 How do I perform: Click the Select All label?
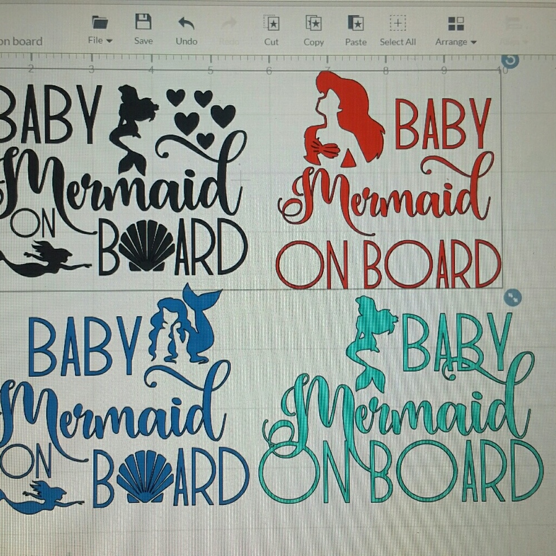click(x=398, y=42)
